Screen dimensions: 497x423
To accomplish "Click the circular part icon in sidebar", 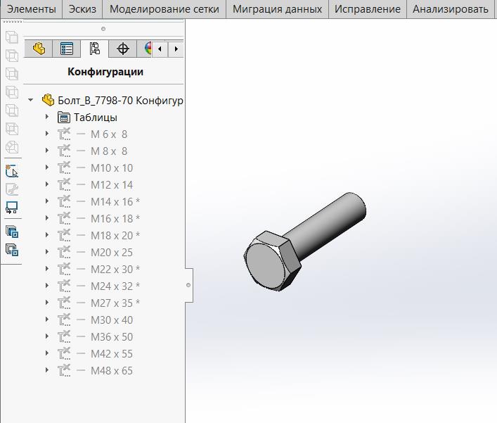I will pos(12,148).
